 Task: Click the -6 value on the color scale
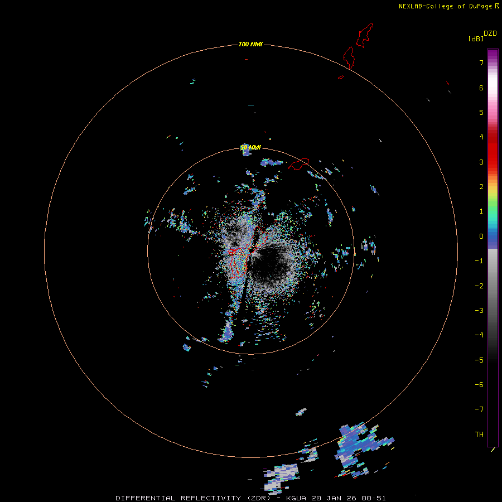point(479,385)
